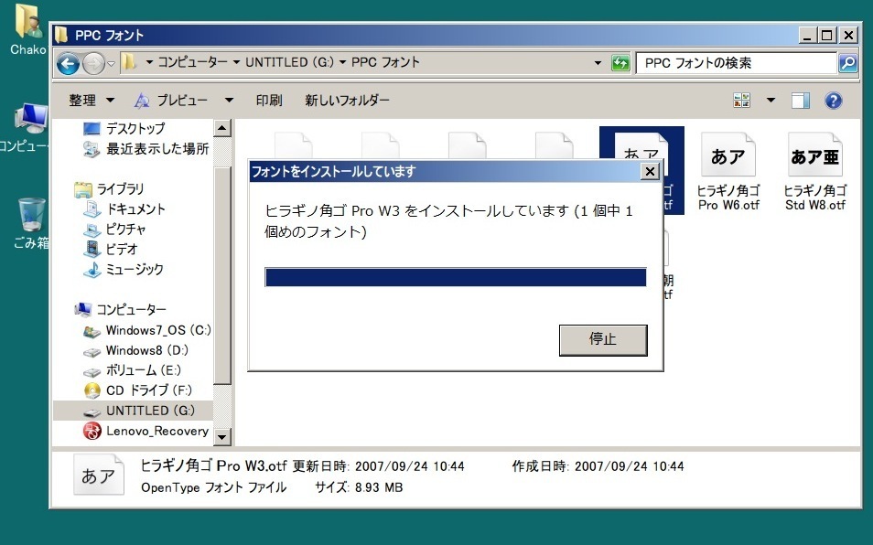Viewport: 873px width, 545px height.
Task: Toggle the preview pane icon
Action: pyautogui.click(x=801, y=101)
